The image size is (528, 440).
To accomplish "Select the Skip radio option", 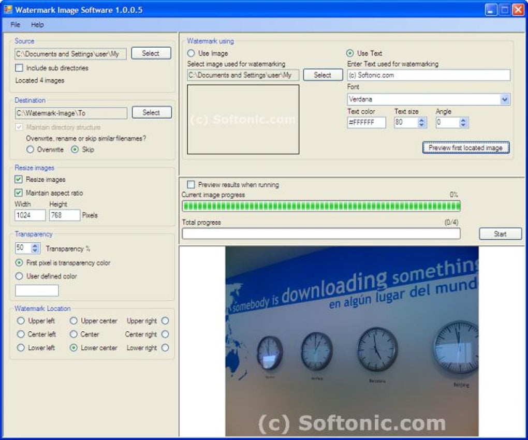I will [75, 150].
